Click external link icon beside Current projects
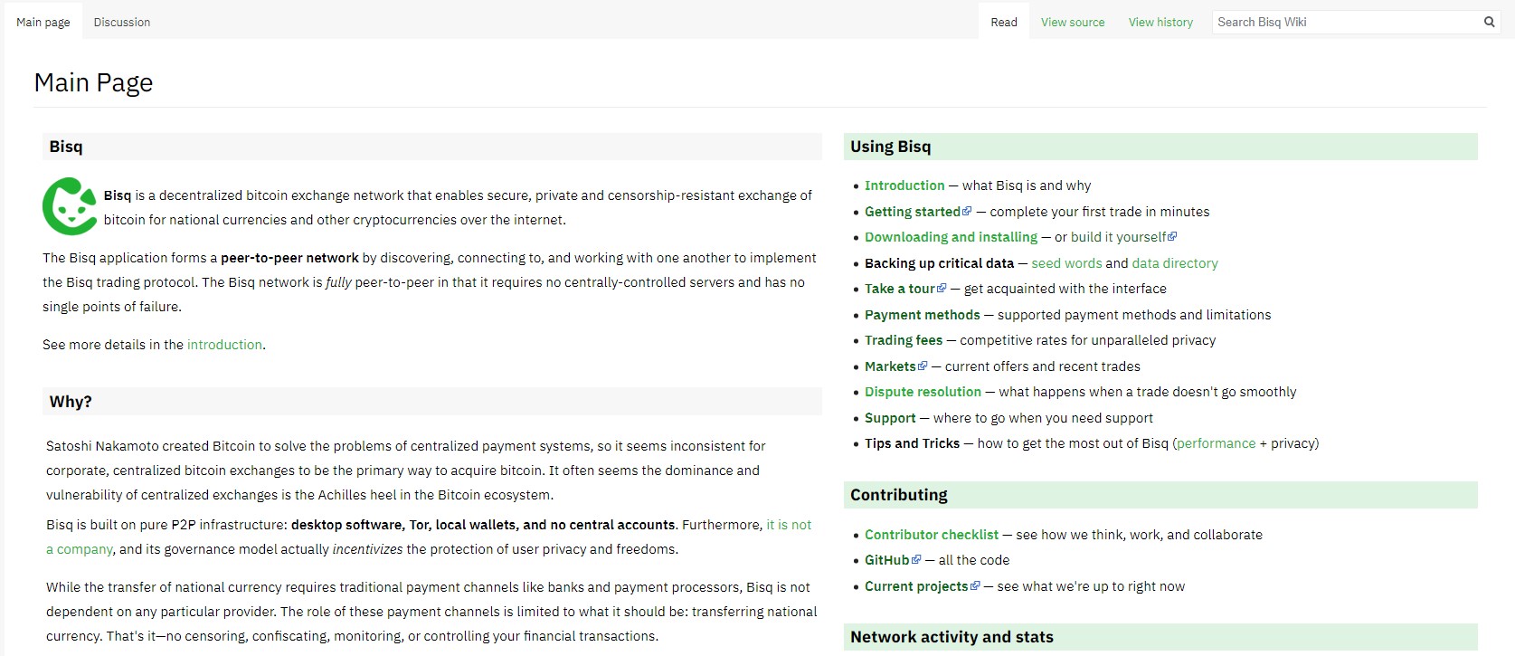This screenshot has height=656, width=1515. pyautogui.click(x=975, y=586)
